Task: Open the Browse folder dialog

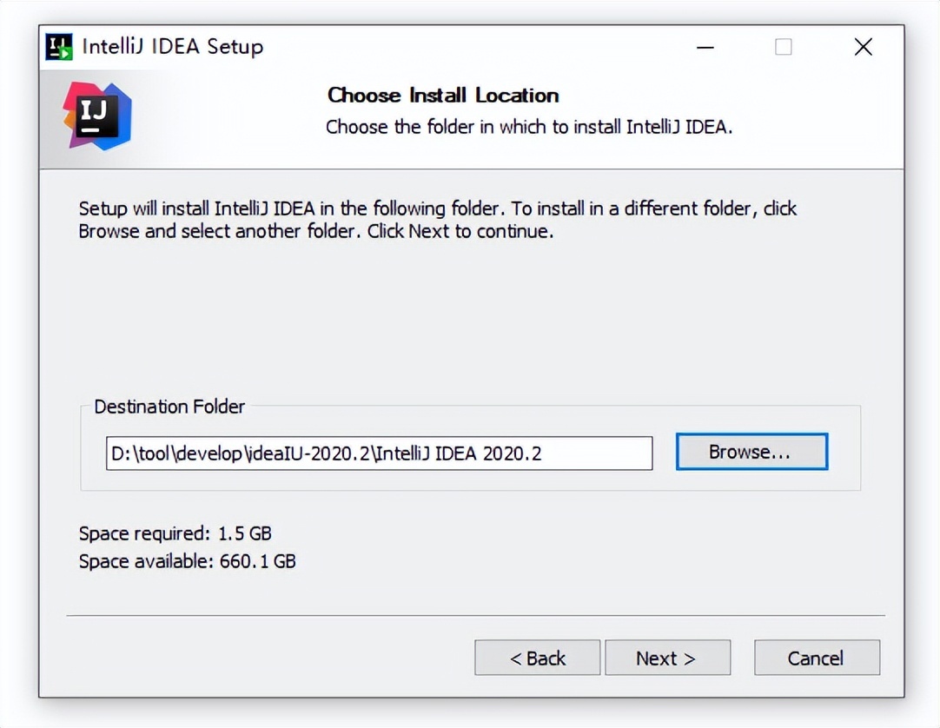Action: pyautogui.click(x=751, y=452)
